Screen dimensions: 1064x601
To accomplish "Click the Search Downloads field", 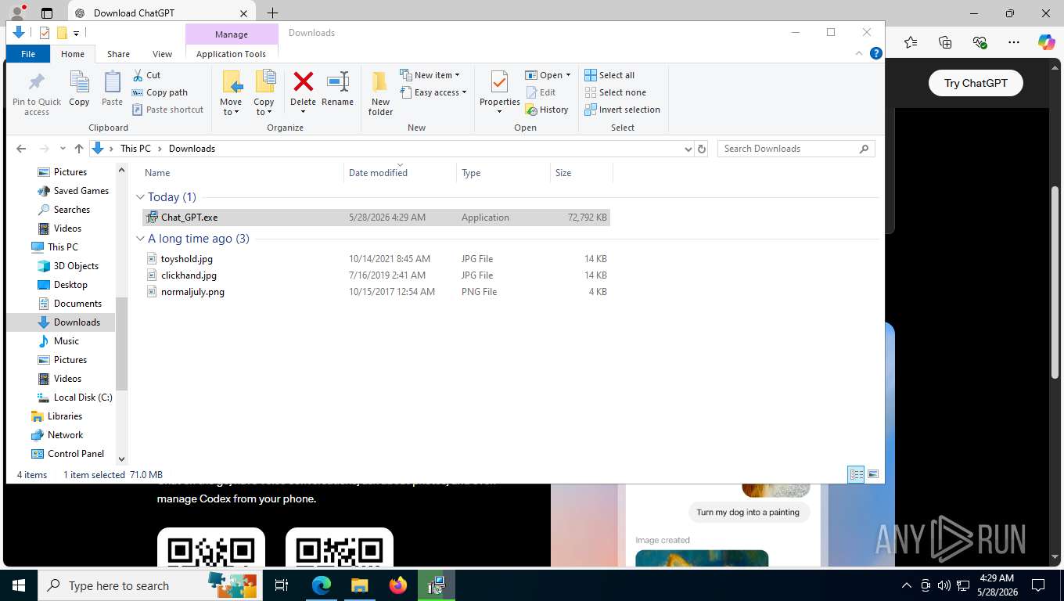I will (796, 149).
